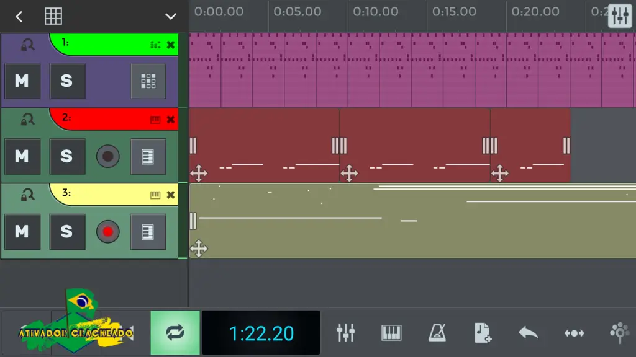Jump to 0:00.00 on the time ruler
Image resolution: width=636 pixels, height=357 pixels.
click(x=219, y=11)
